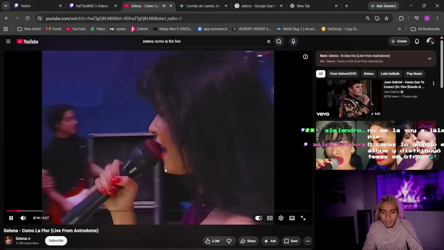Screen dimensions: 444x250
Task: Open options menu for the Juan Gabriel video
Action: tap(433, 83)
